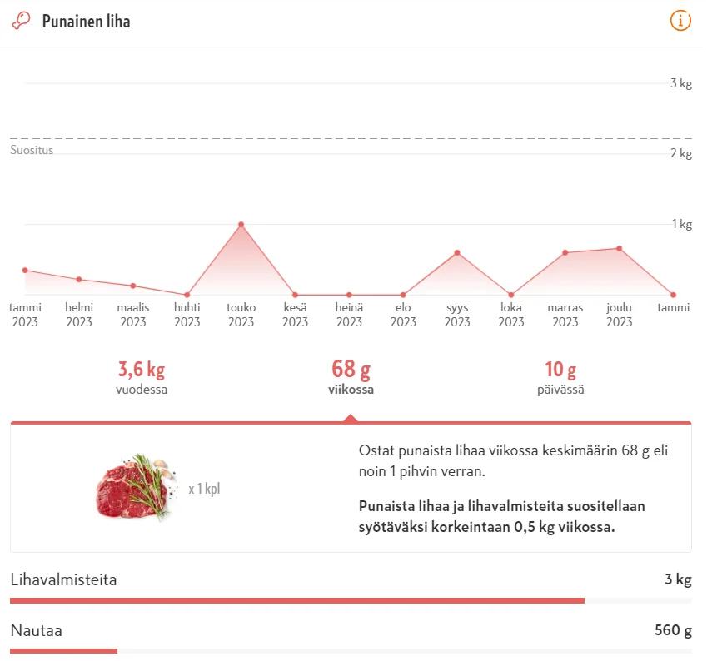Viewport: 707px width, 661px height.
Task: Click the syys 2023 data point
Action: [x=457, y=253]
